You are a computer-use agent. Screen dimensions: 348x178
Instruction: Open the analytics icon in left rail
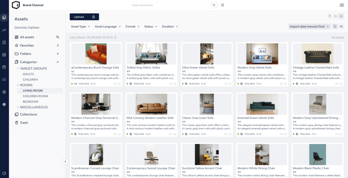pyautogui.click(x=4, y=30)
